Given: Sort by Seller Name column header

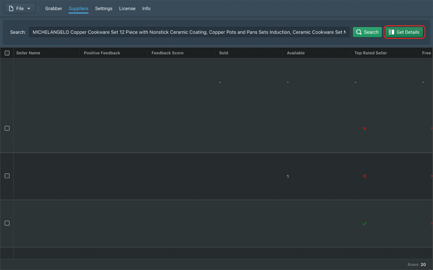Looking at the screenshot, I should [x=28, y=53].
